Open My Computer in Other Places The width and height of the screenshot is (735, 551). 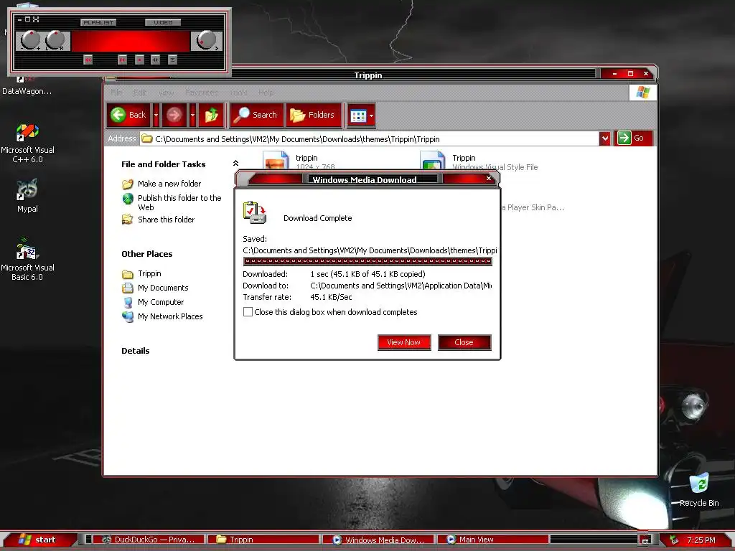161,302
